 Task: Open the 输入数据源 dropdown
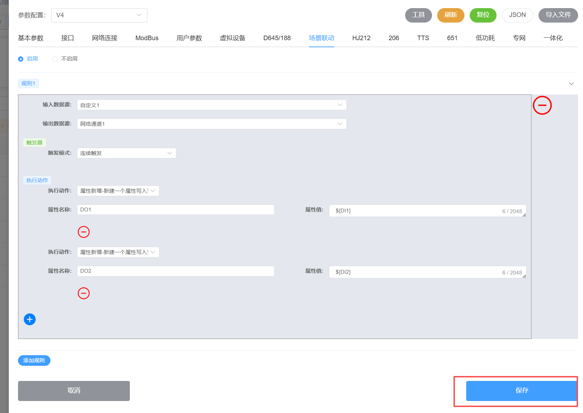[x=211, y=105]
